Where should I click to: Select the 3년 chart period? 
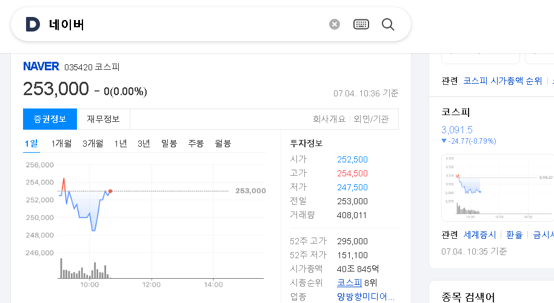[x=144, y=144]
